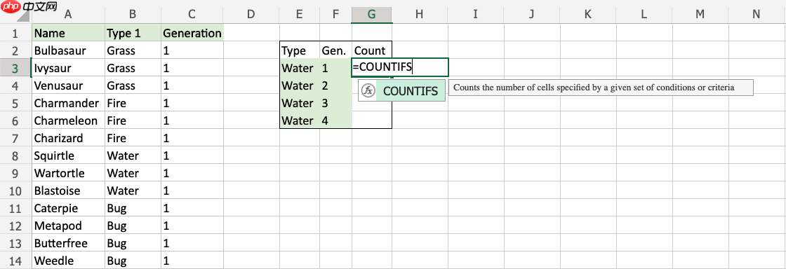
Task: Click the Metapod cell
Action: (x=68, y=226)
